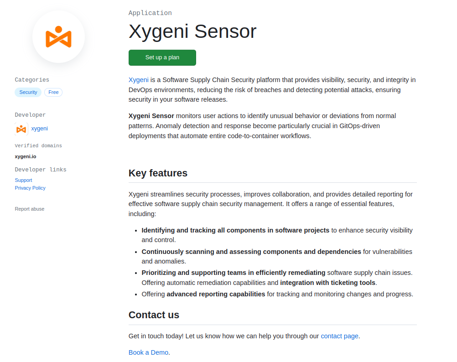Open the contact page link
Viewport: 457px width, 362px height.
[339, 336]
